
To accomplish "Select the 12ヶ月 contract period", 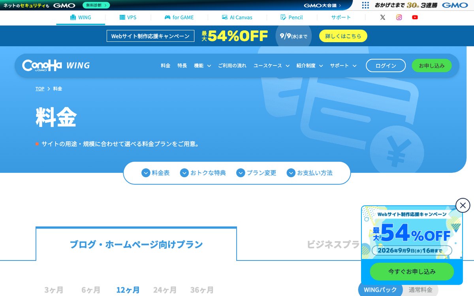I will (128, 290).
